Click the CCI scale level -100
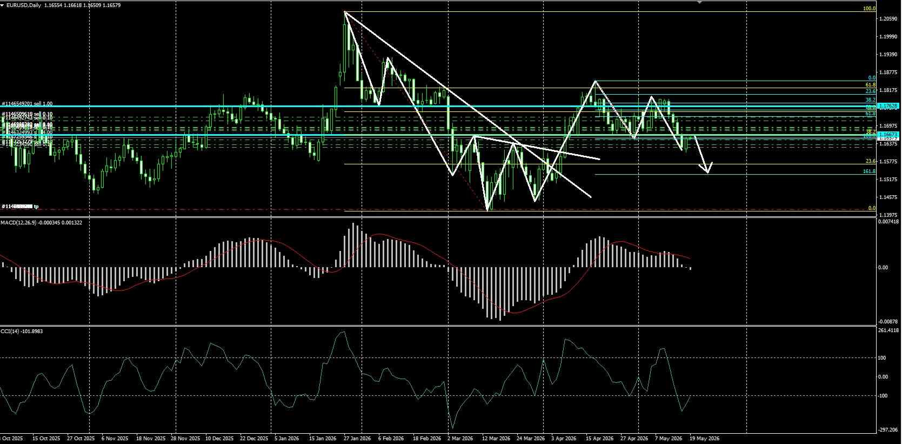Image resolution: width=902 pixels, height=444 pixels. point(884,396)
